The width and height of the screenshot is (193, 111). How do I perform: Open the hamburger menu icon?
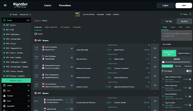[x=5, y=5]
